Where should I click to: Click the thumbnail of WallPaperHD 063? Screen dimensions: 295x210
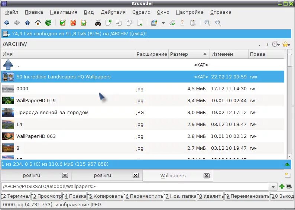(8, 136)
